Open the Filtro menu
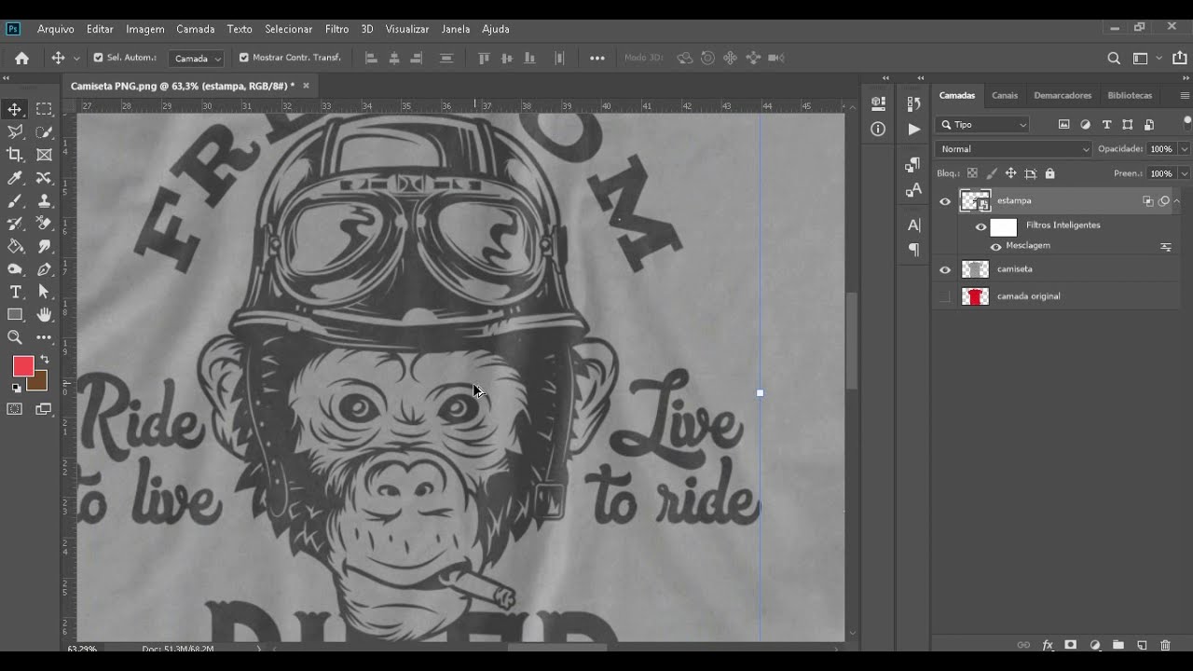The width and height of the screenshot is (1193, 671). click(x=336, y=29)
